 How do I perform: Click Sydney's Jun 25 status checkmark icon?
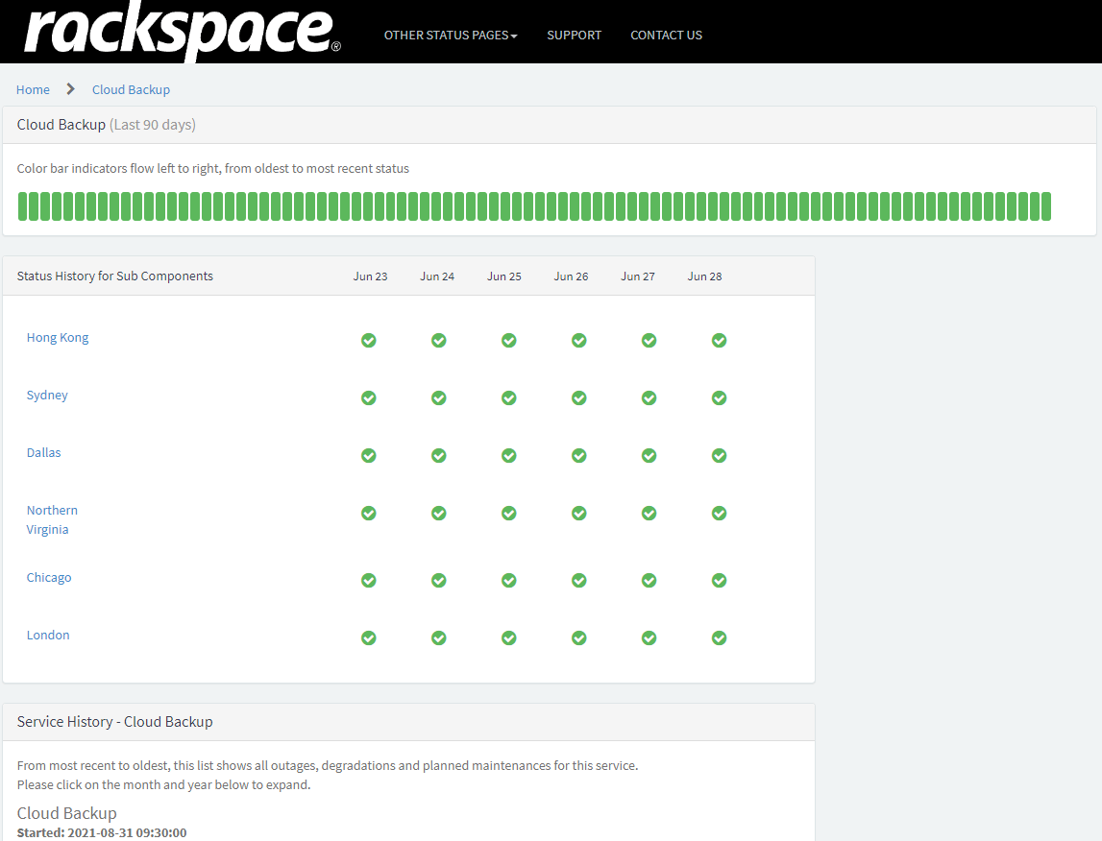[508, 397]
